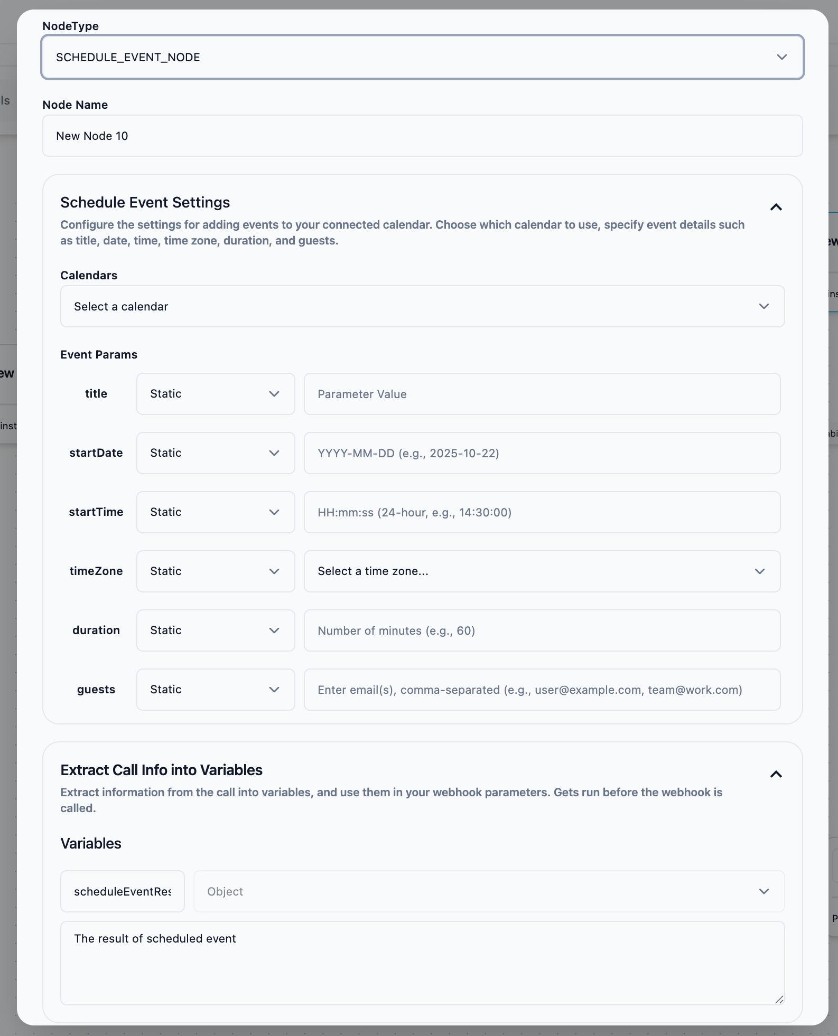Open the duration Static type dropdown
The image size is (838, 1036).
(x=215, y=630)
